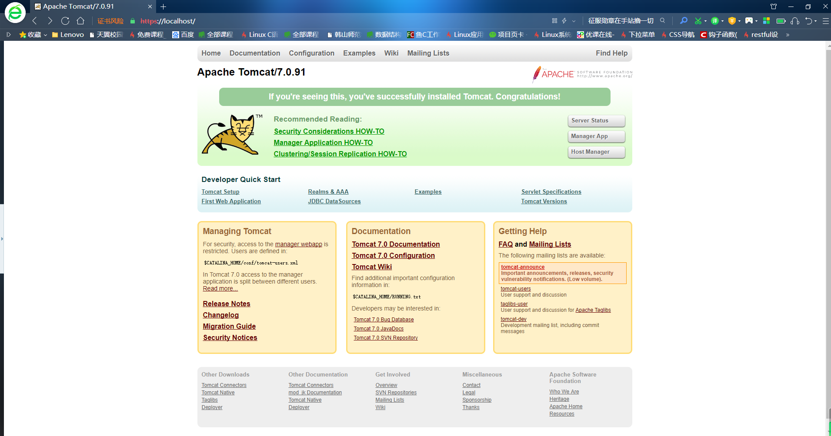Click the green translate icon
The width and height of the screenshot is (831, 436).
[x=715, y=21]
